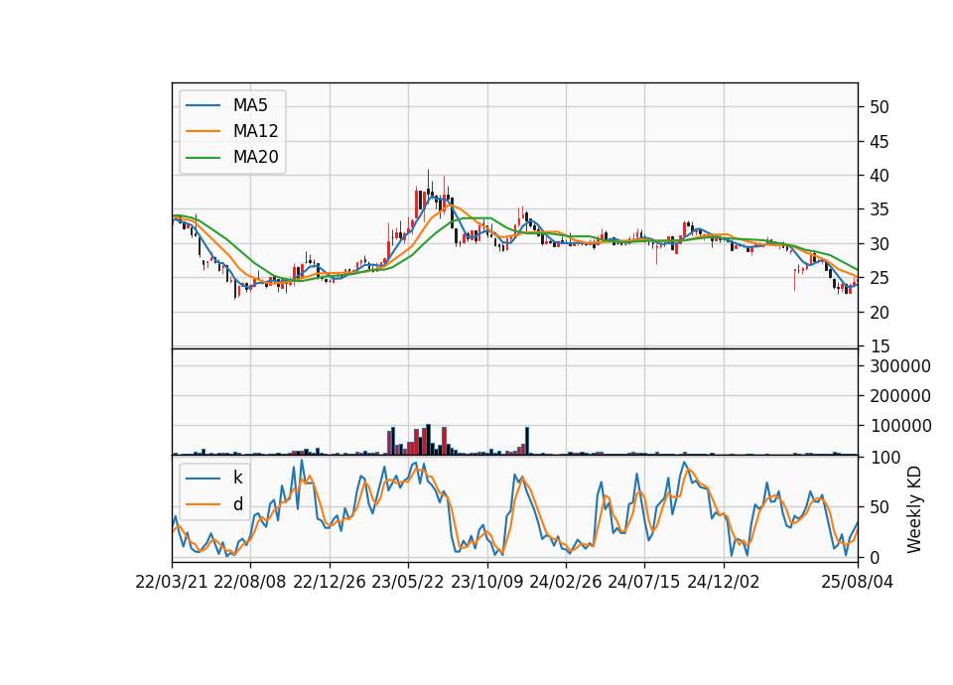Click the 23/05/22 date axis label
This screenshot has width=953, height=685.
pos(408,582)
